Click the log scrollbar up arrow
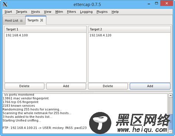175x136 pixels. point(171,96)
